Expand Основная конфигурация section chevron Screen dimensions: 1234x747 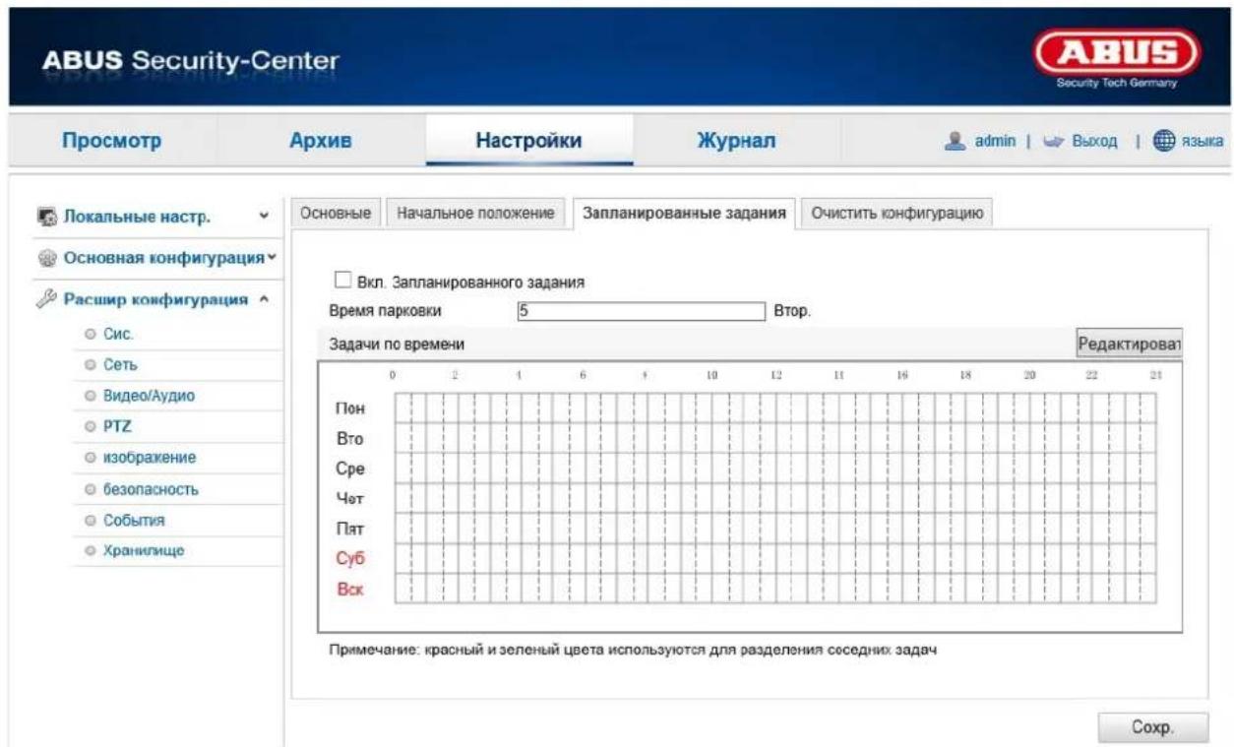coord(271,259)
